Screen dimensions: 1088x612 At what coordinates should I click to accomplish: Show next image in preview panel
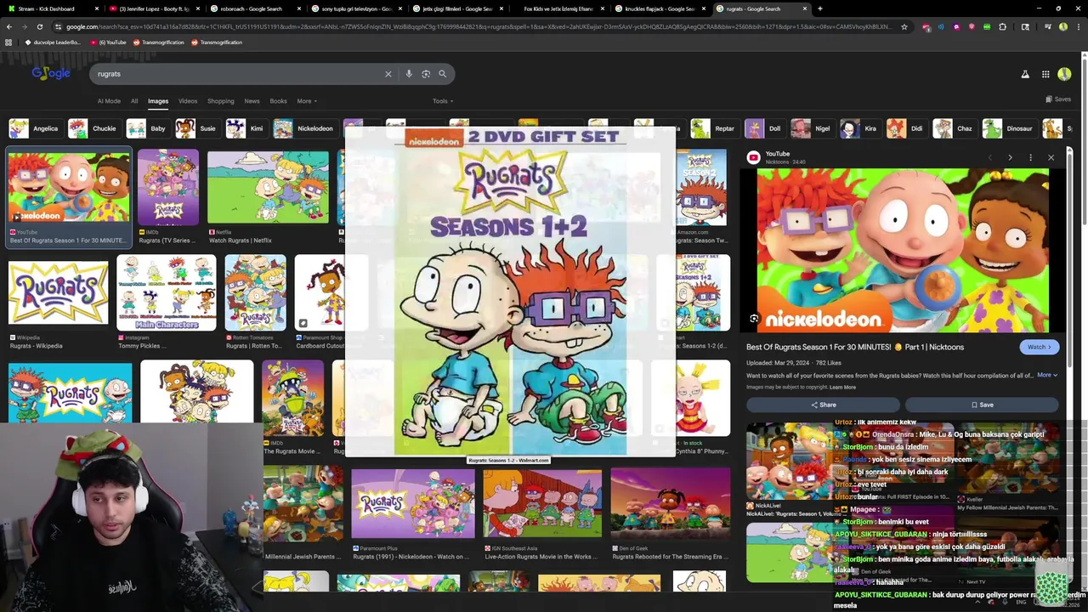point(1010,157)
